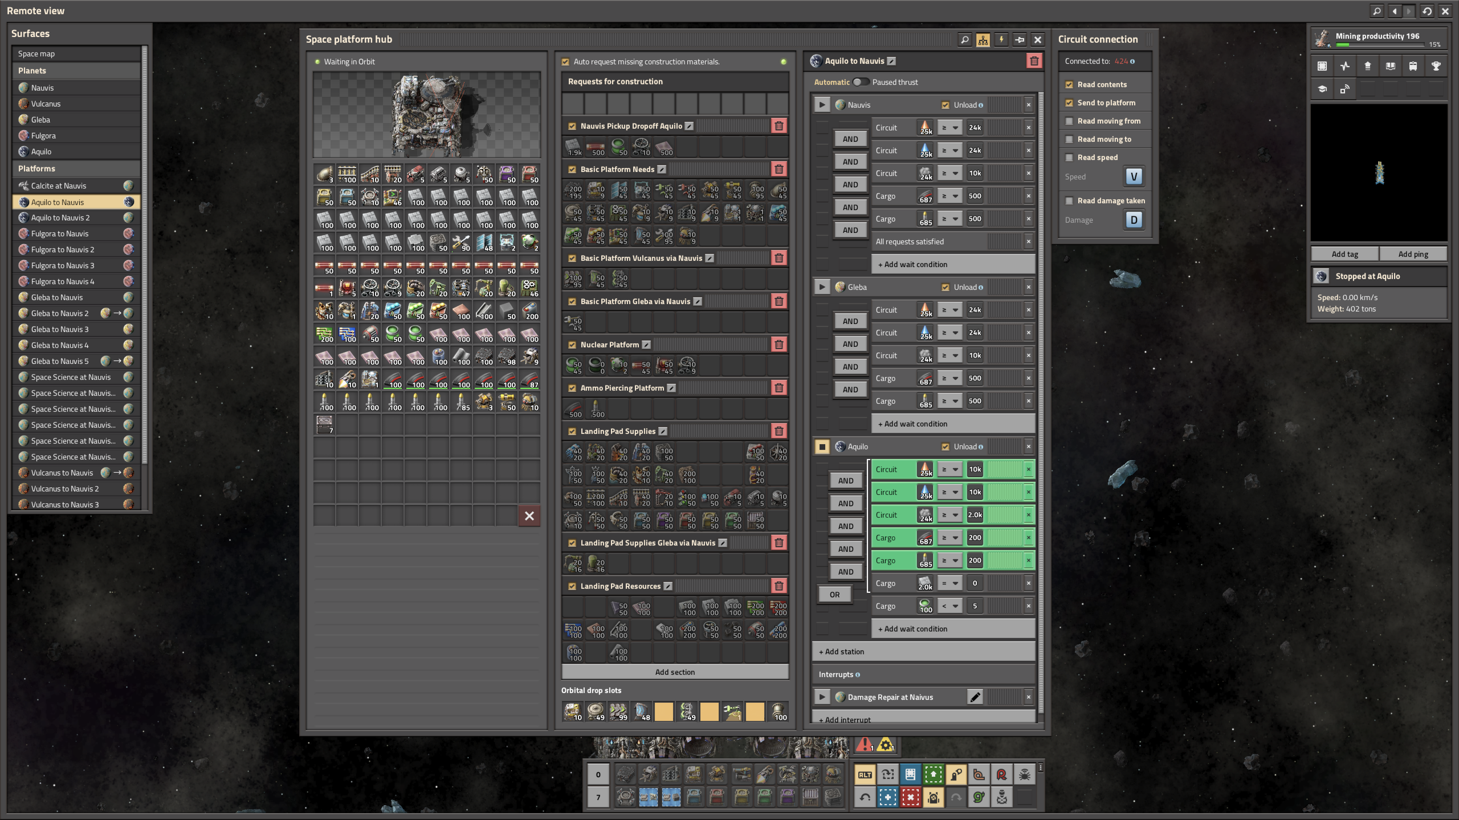Select Calcite at Nauvis platform
The image size is (1459, 820).
[x=76, y=186]
